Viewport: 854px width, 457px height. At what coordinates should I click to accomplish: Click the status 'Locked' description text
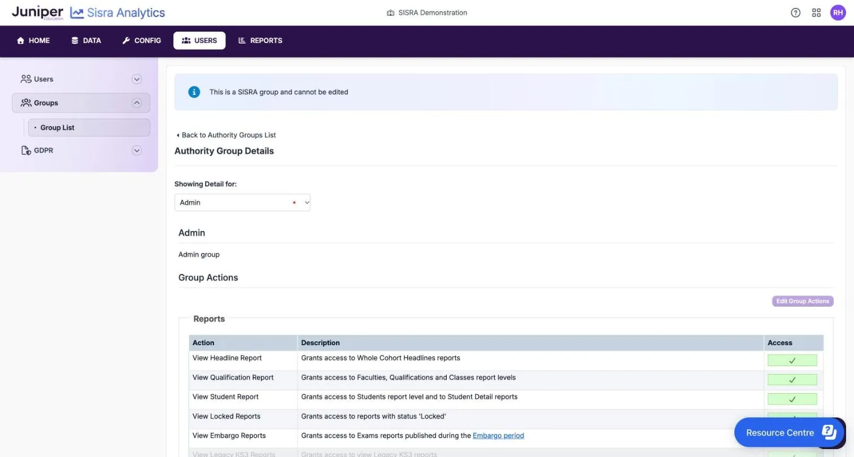click(x=373, y=416)
